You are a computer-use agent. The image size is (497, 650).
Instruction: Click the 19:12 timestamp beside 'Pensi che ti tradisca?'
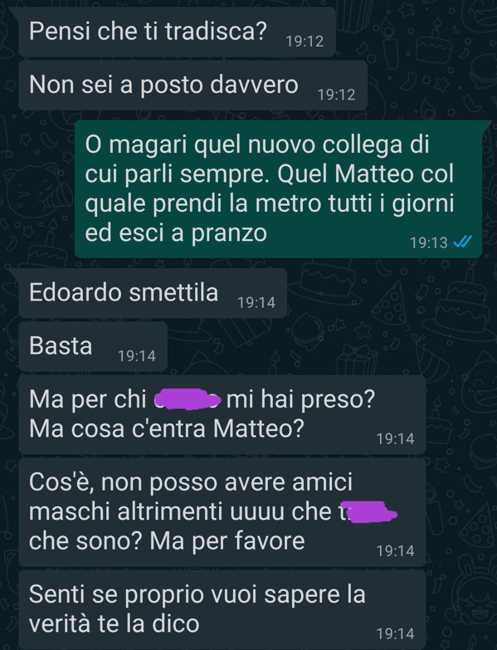(305, 41)
